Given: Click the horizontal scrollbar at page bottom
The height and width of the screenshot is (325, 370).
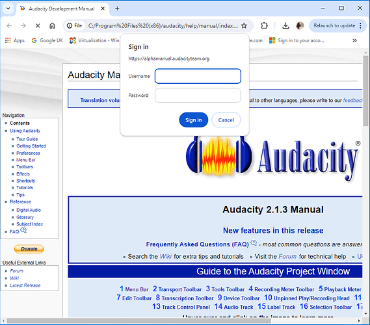Looking at the screenshot, I should (139, 320).
